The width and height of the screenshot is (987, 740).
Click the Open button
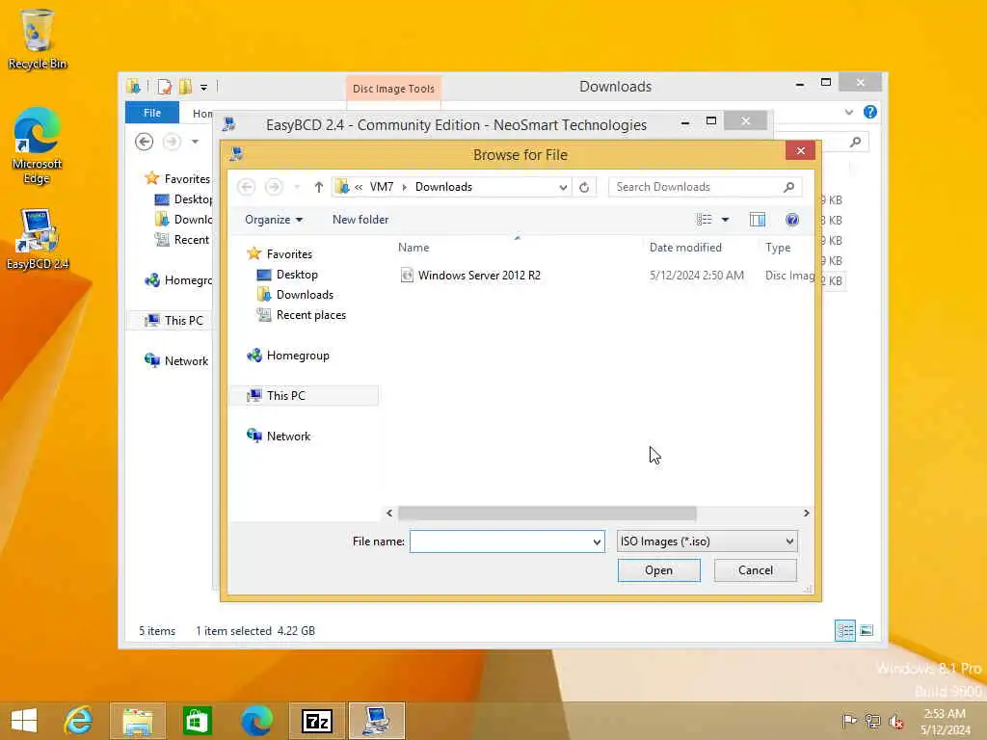pyautogui.click(x=658, y=570)
